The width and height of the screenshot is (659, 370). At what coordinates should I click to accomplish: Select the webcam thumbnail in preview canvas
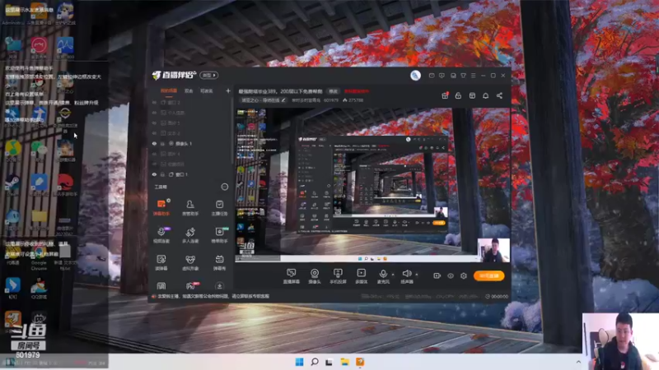[x=493, y=250]
